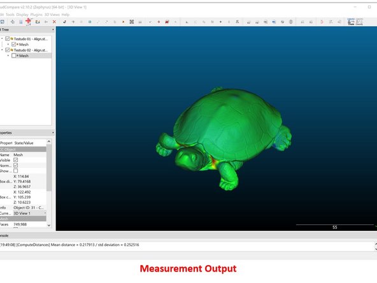Screen dimensions: 377x283
Task: Open the 3D Views menu
Action: coord(52,15)
